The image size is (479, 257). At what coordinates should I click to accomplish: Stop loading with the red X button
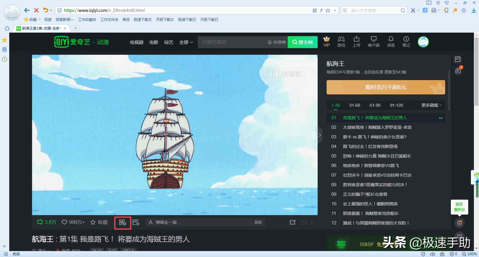pyautogui.click(x=37, y=10)
